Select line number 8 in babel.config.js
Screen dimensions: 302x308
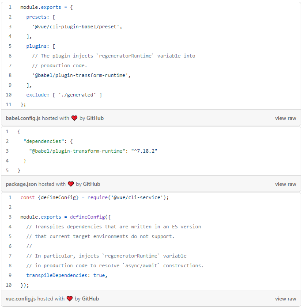[10, 75]
